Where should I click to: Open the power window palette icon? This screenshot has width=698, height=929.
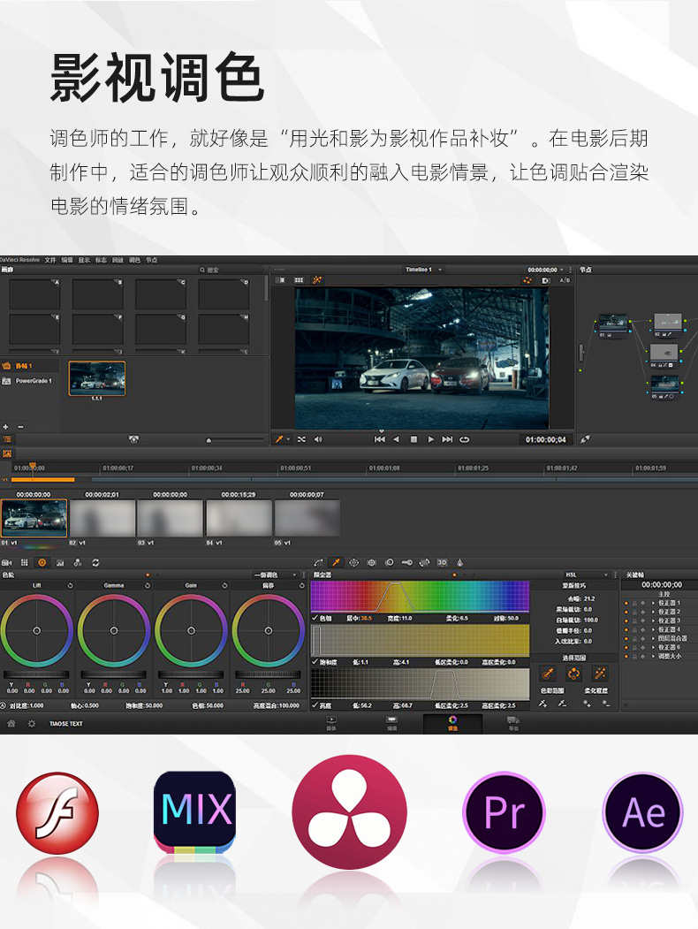click(x=353, y=562)
